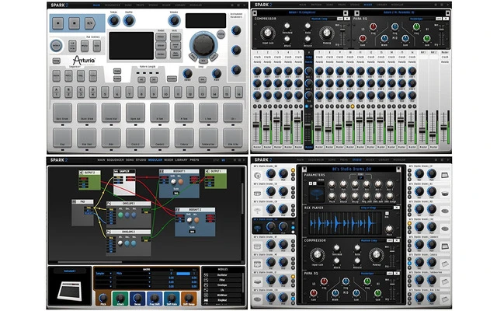Click the record button in Main window transport
This screenshot has width=497, height=311.
click(x=57, y=23)
